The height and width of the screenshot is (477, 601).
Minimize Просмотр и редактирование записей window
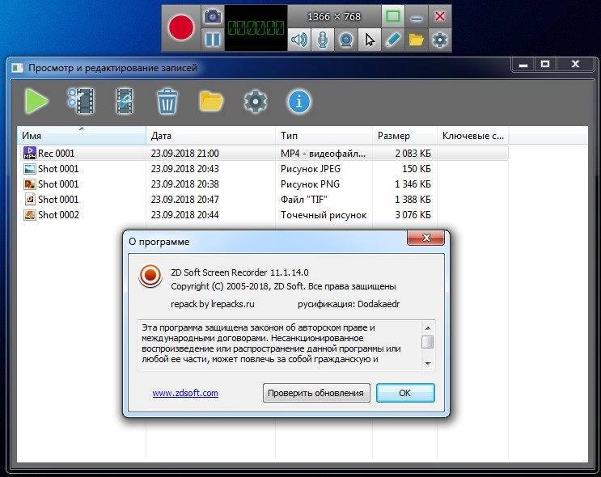[523, 65]
